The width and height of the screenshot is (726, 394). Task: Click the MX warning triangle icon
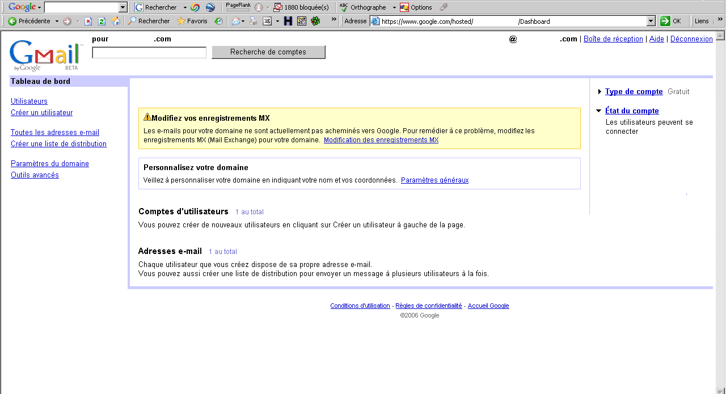point(147,117)
